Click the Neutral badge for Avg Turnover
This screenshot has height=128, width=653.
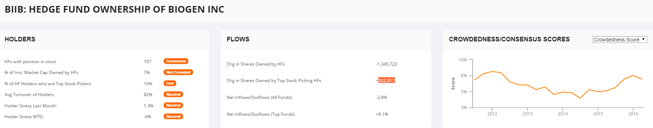tap(173, 94)
